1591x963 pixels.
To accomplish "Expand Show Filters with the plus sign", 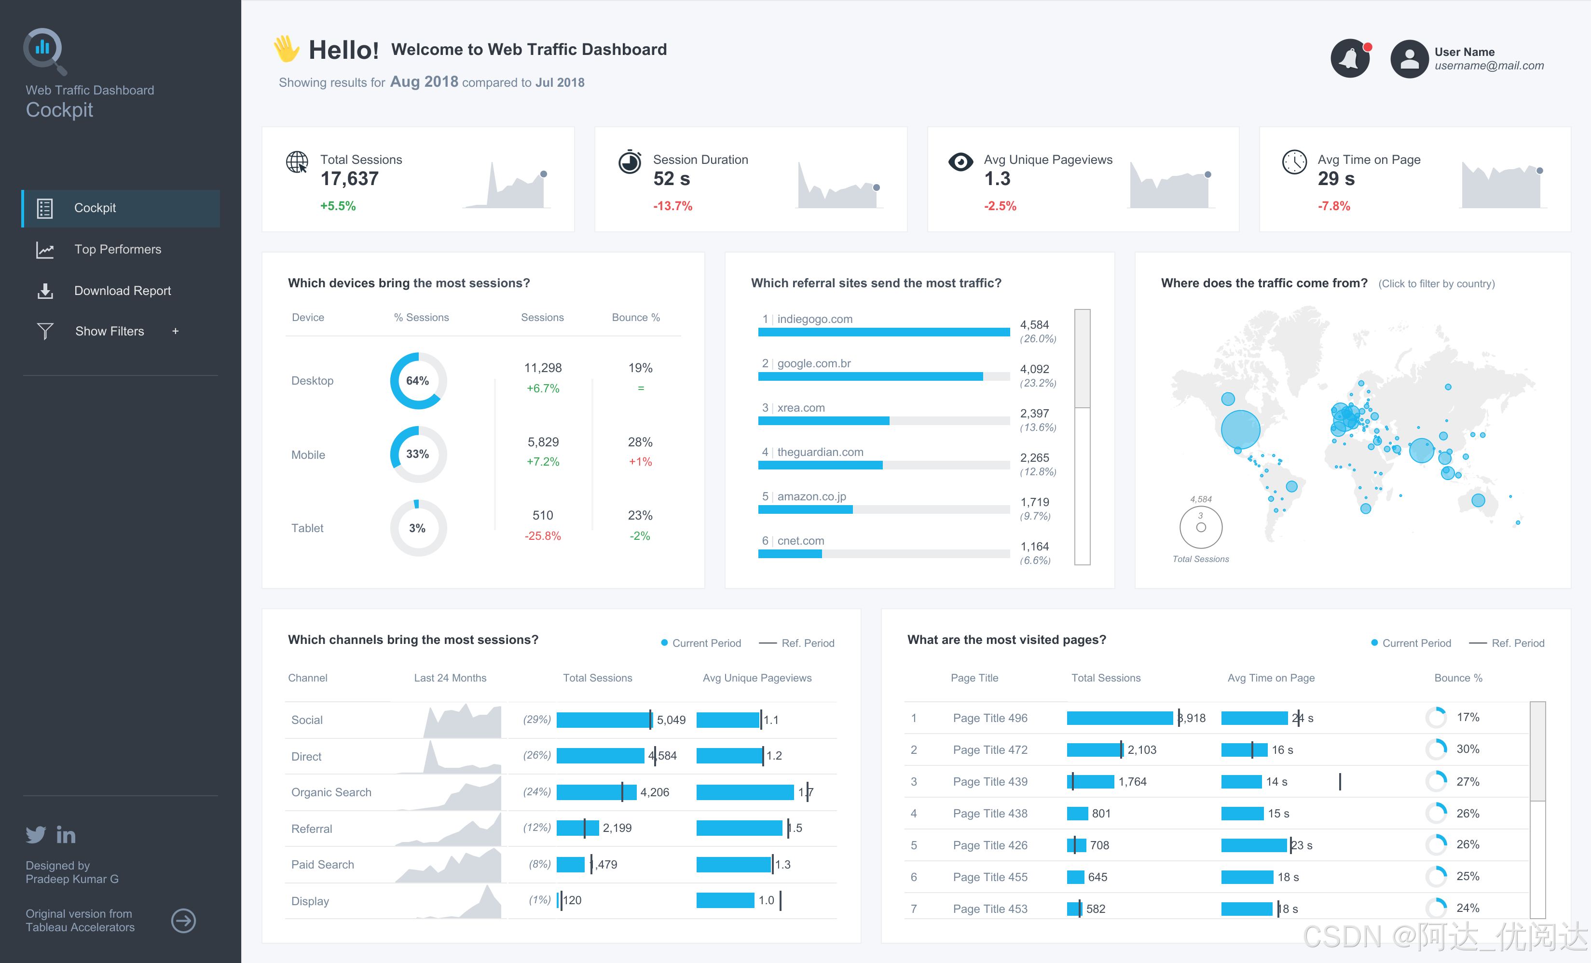I will click(175, 331).
